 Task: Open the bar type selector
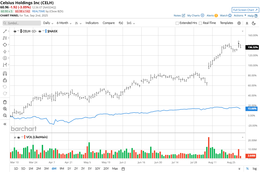pyautogui.click(x=78, y=23)
